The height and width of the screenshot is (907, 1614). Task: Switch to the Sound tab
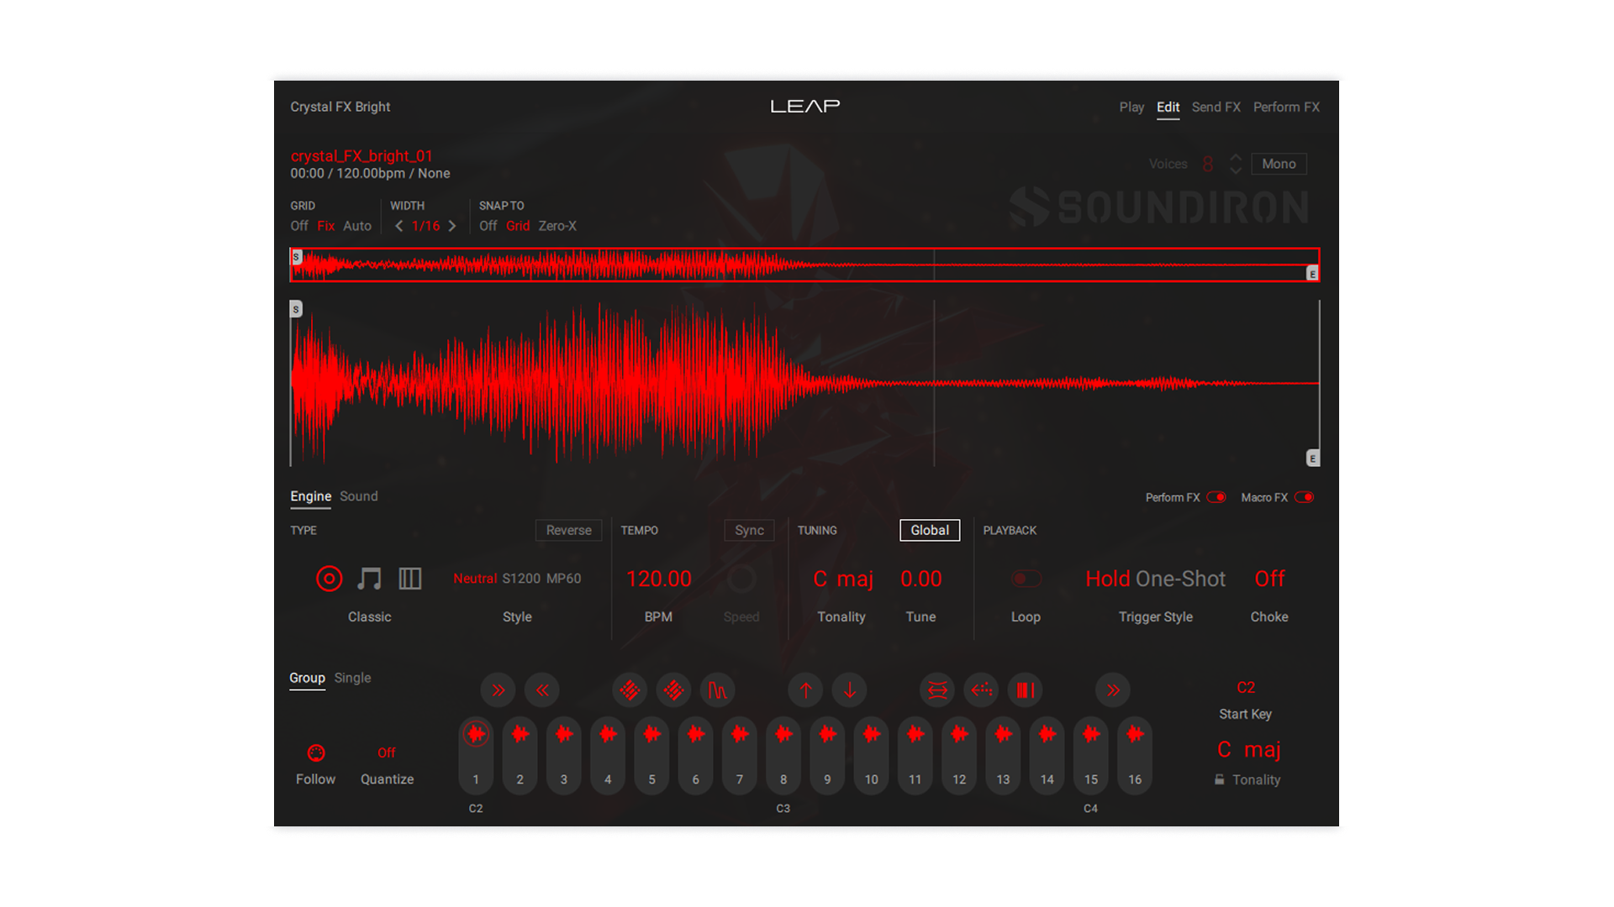(x=359, y=496)
